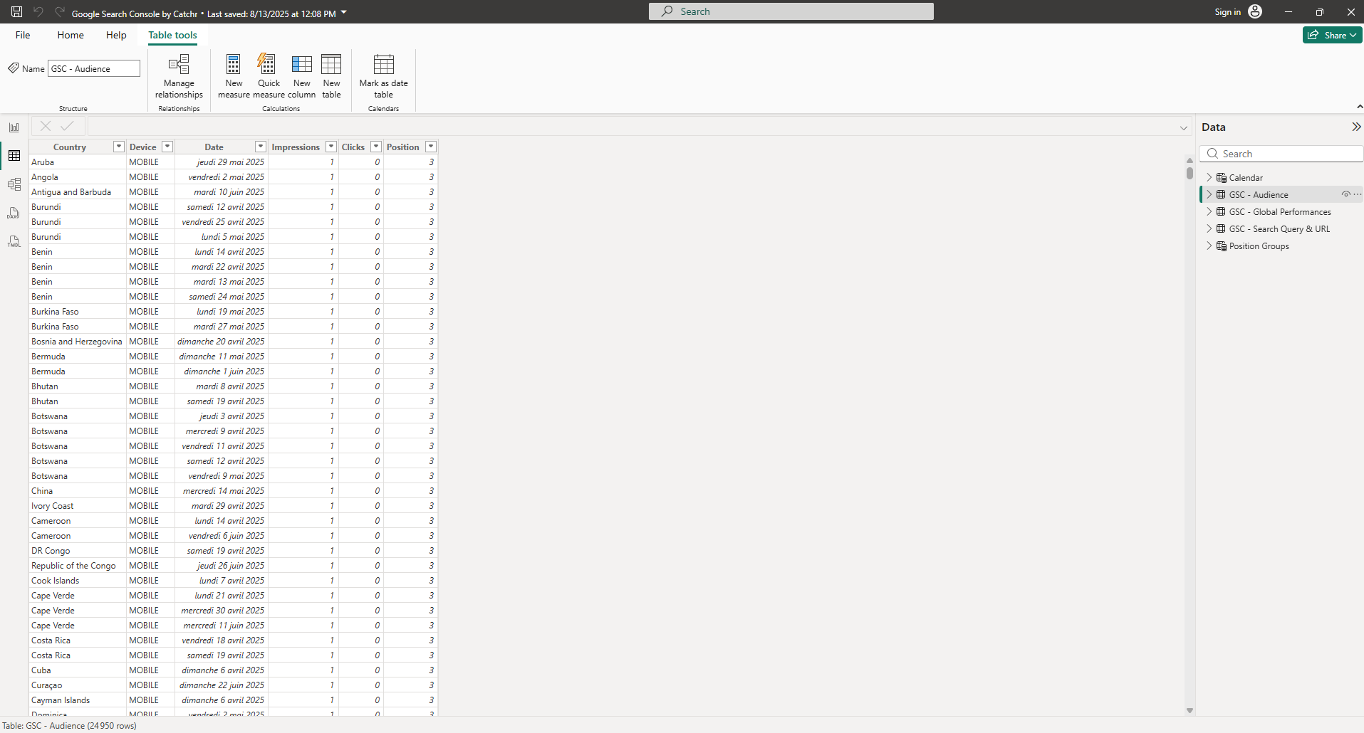Switch to Model view in the left sidebar
The image size is (1364, 733).
pyautogui.click(x=14, y=184)
